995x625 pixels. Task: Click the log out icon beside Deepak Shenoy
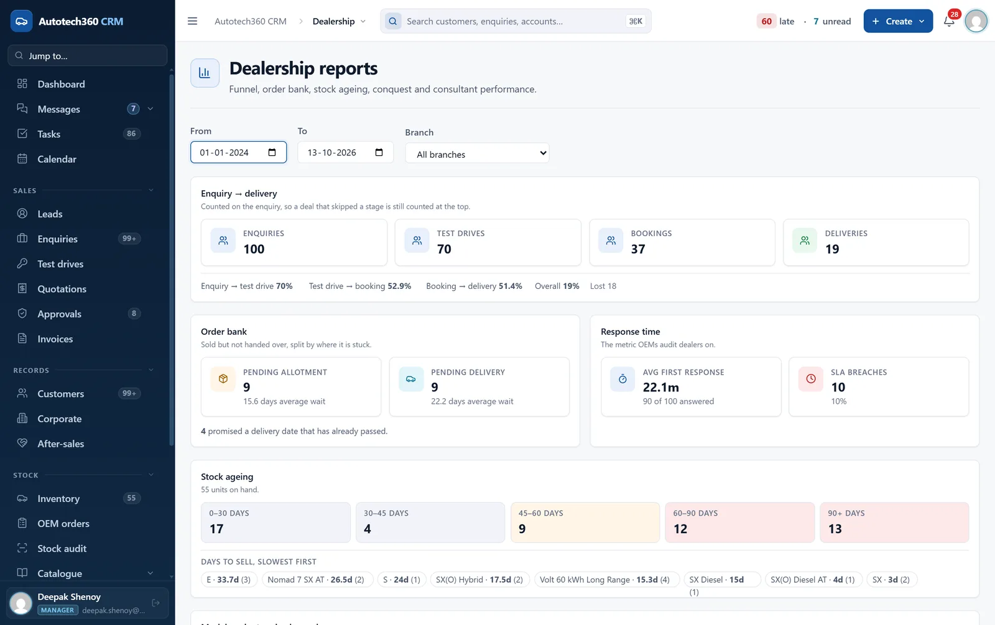point(156,603)
